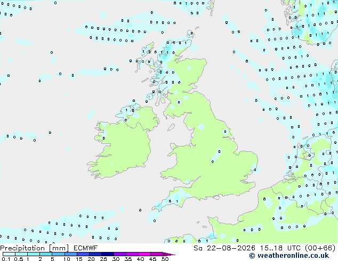Pick the 1 to 2 mm legend swatch
This screenshot has height=261, width=338.
click(x=34, y=254)
